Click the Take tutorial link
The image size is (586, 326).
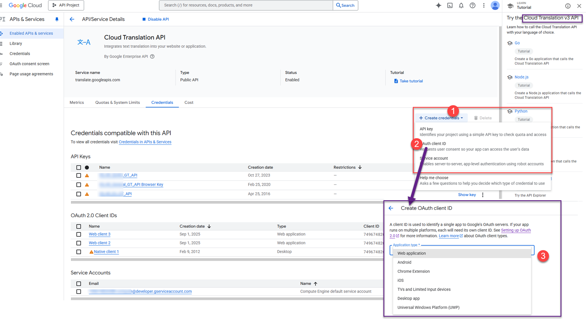click(408, 81)
